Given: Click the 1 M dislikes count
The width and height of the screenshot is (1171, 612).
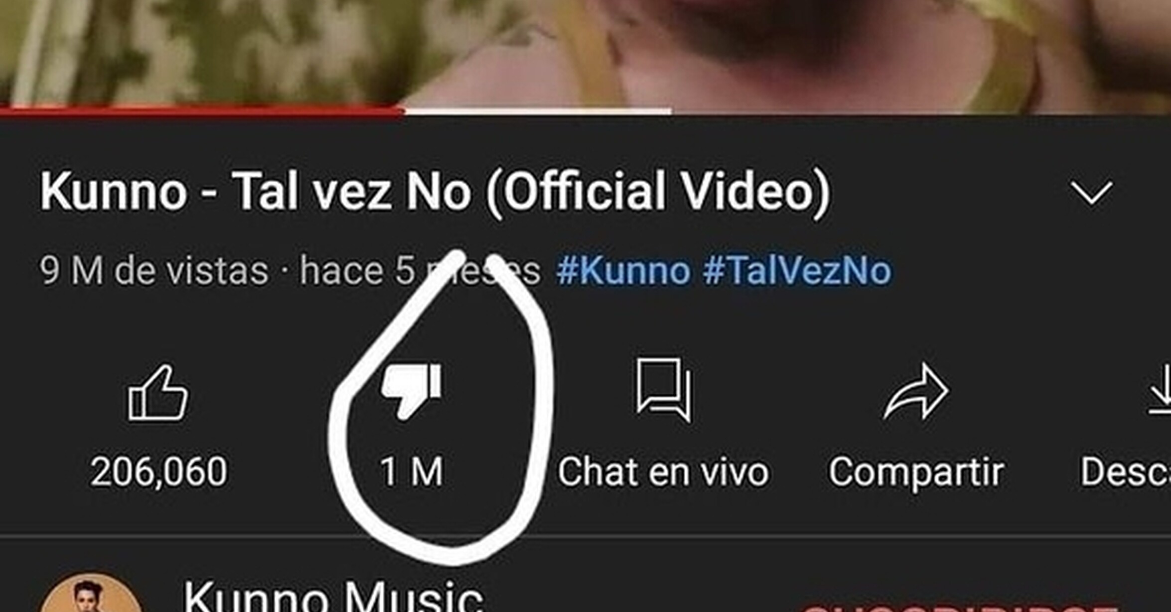Looking at the screenshot, I should coord(411,471).
